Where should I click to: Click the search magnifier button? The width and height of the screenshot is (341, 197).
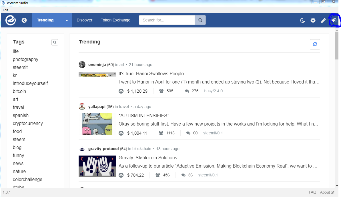200,20
